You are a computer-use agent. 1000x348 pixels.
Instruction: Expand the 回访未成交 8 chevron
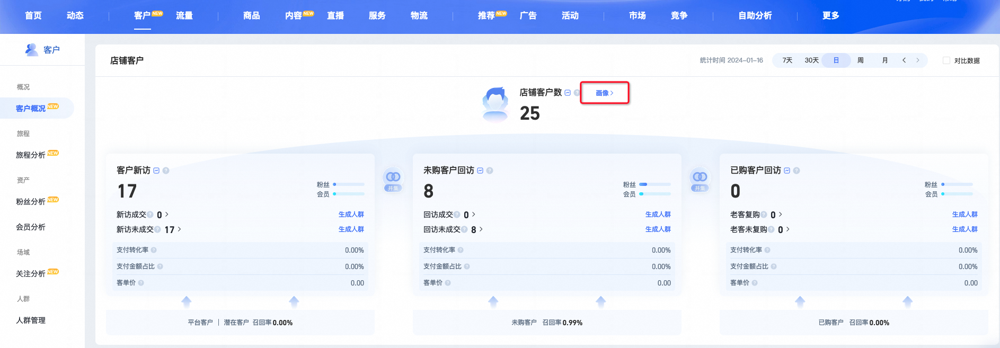481,229
